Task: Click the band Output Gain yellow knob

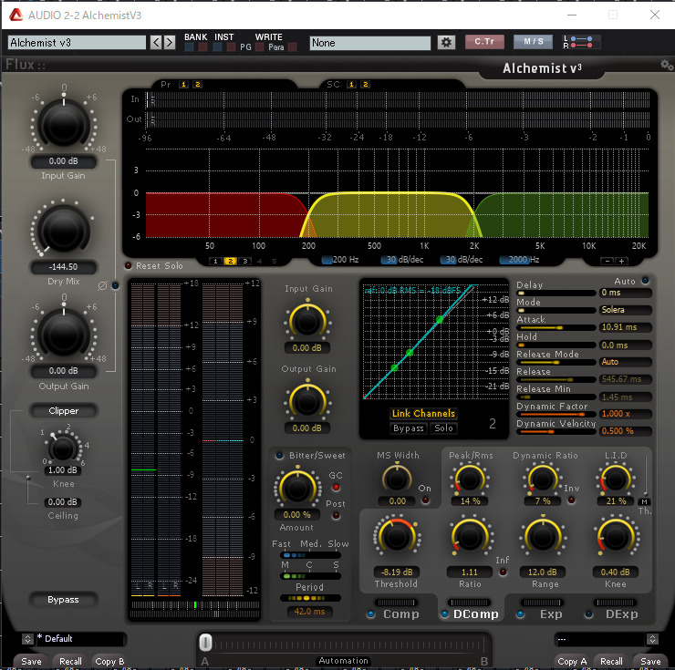Action: pos(307,401)
